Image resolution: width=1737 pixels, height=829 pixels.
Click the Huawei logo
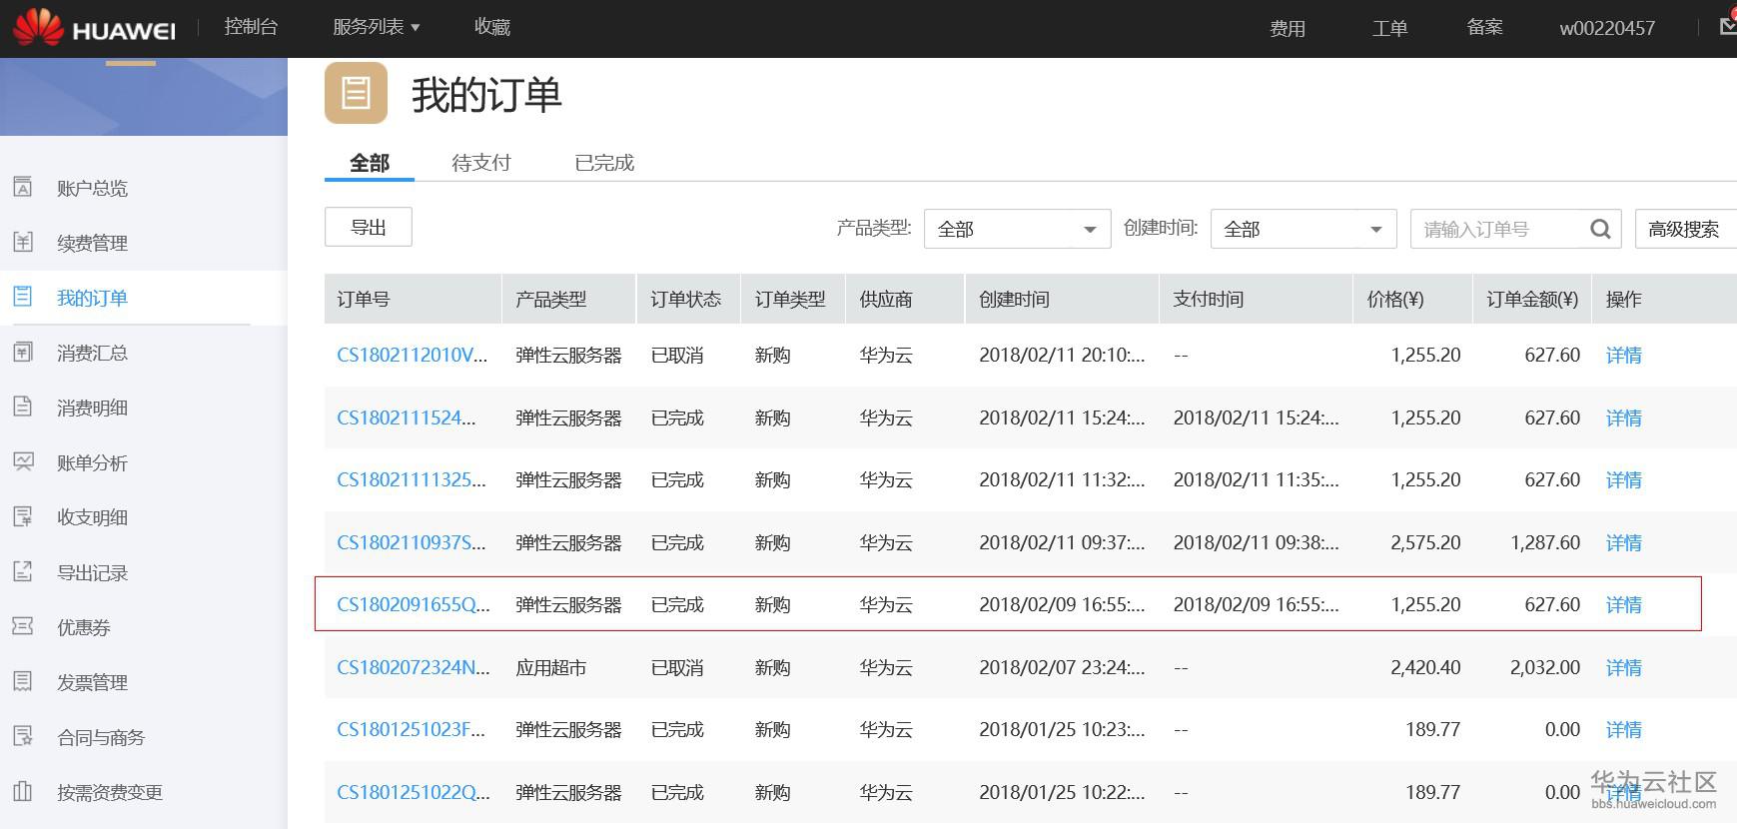click(x=94, y=28)
